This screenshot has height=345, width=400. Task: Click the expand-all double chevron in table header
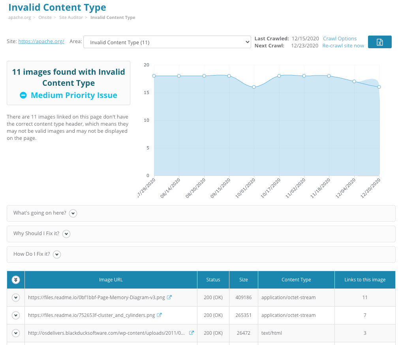[x=16, y=279]
